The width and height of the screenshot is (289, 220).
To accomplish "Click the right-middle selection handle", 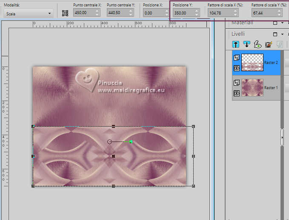I will (193, 156).
